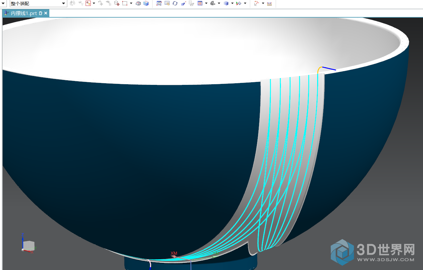Expand the rectangle selection mode dropdown arrow
The image size is (423, 270).
[131, 3]
